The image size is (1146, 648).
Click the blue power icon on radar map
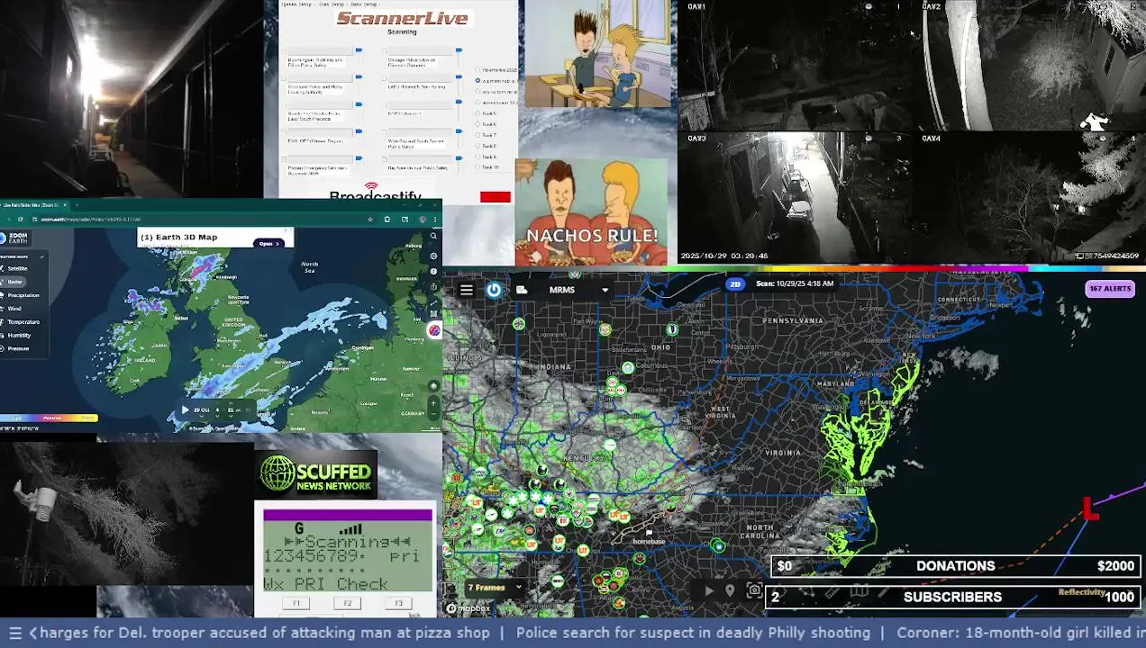494,290
